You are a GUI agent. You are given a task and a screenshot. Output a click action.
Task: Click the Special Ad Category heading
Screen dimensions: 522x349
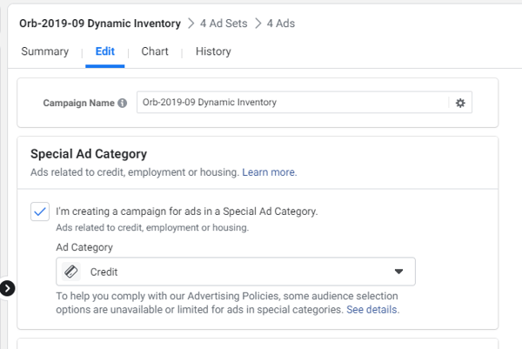(x=89, y=154)
